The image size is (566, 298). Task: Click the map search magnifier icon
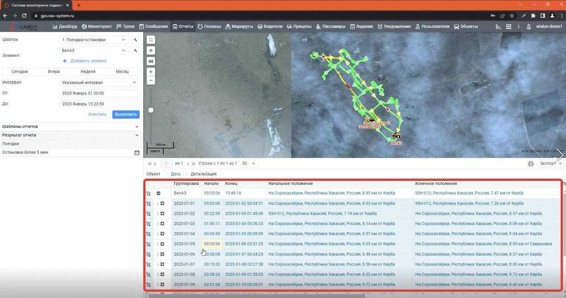(x=151, y=40)
